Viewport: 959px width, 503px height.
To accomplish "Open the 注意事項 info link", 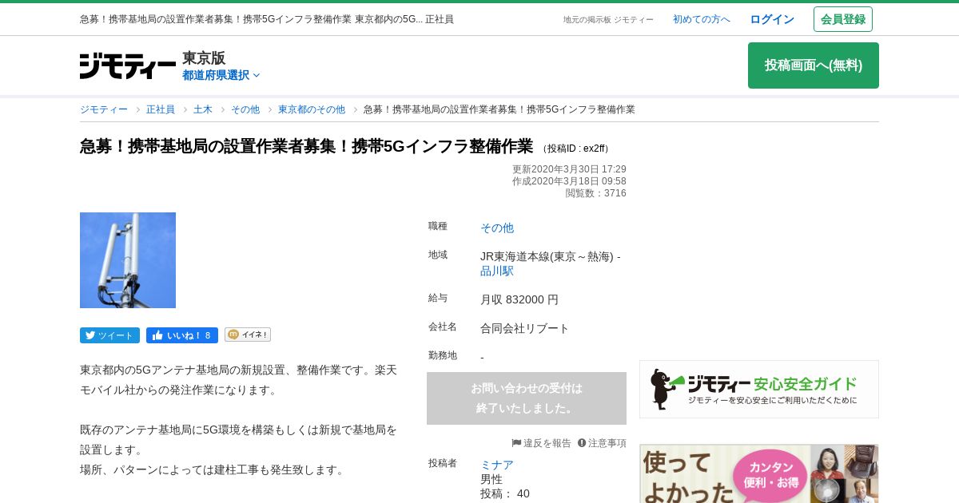I will click(602, 443).
